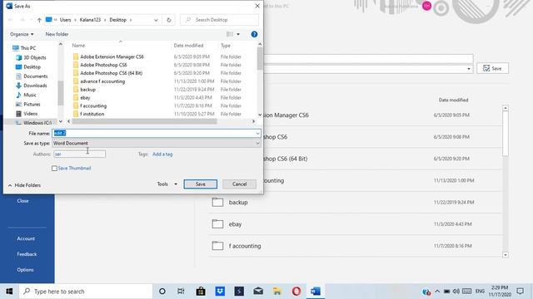Open volume icon in system tray
The width and height of the screenshot is (533, 299).
coord(456,292)
